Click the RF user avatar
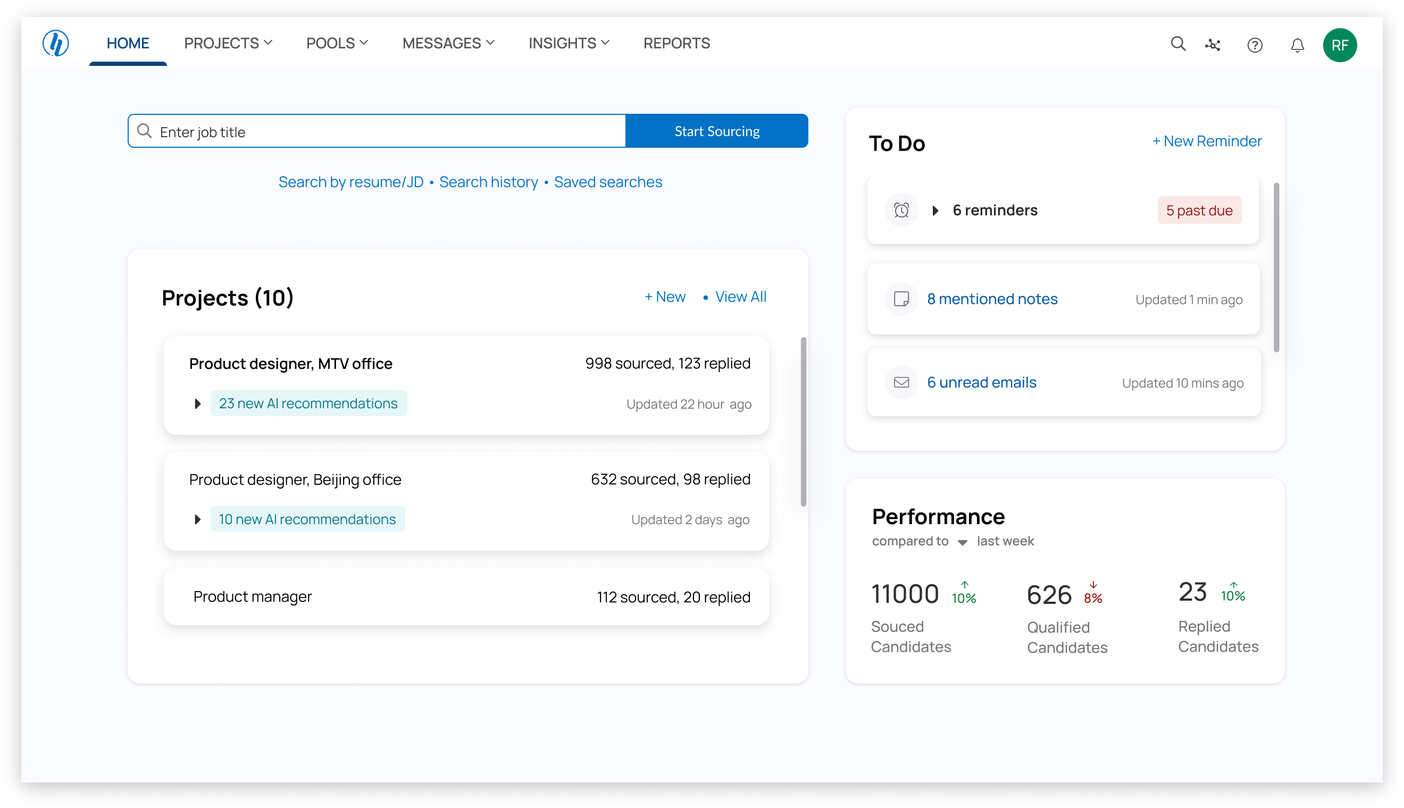 coord(1339,45)
